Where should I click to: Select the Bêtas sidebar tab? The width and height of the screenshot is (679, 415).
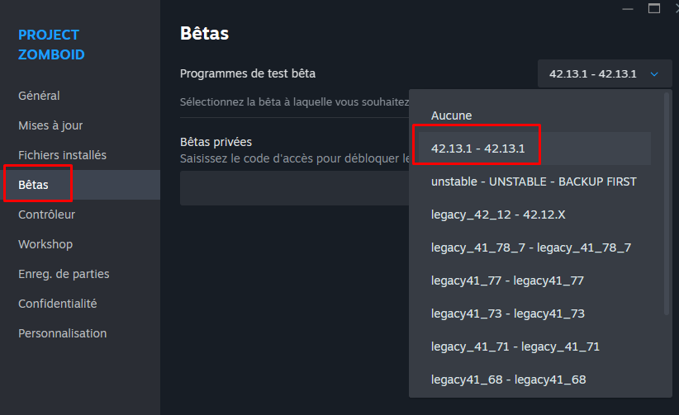(34, 185)
